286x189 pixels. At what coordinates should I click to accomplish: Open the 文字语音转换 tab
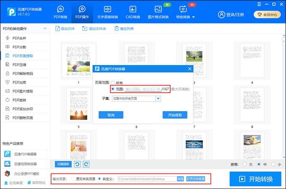(108, 12)
